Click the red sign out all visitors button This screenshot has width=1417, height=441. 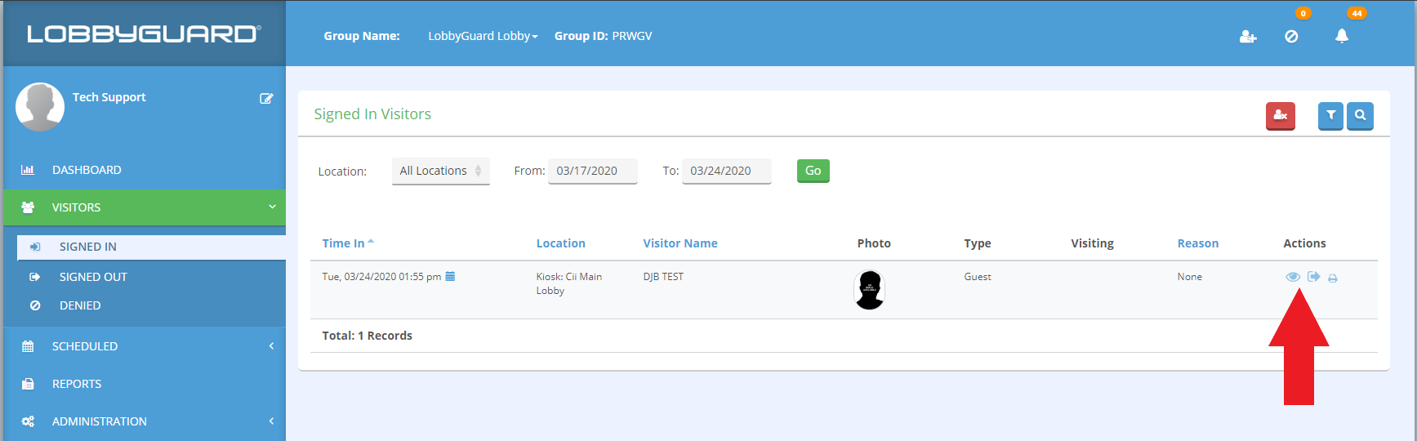1281,115
